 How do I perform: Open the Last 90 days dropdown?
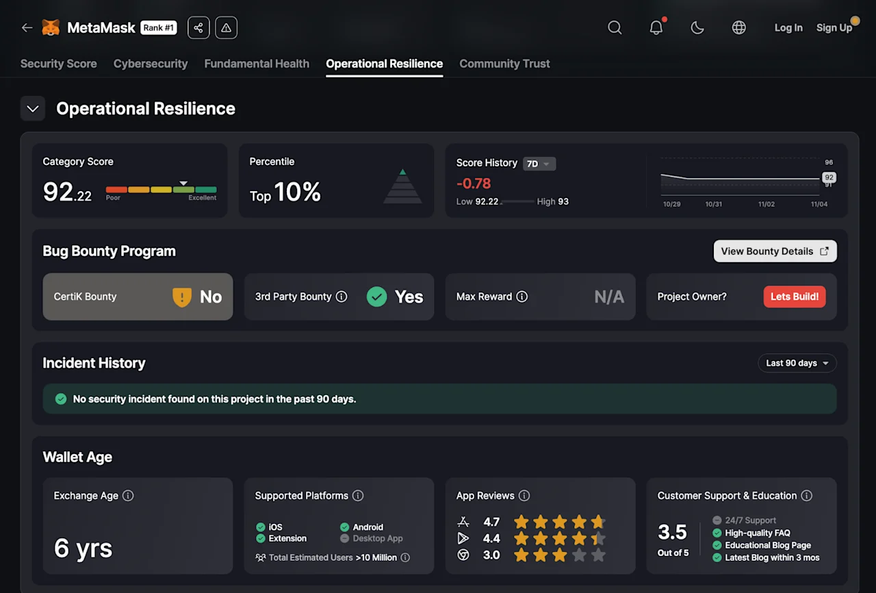[797, 363]
